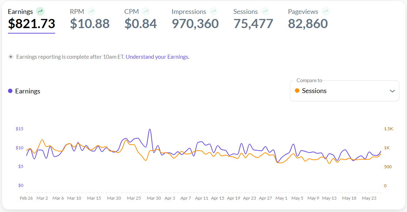
Task: Click the Earnings trend arrow icon
Action: tap(40, 11)
